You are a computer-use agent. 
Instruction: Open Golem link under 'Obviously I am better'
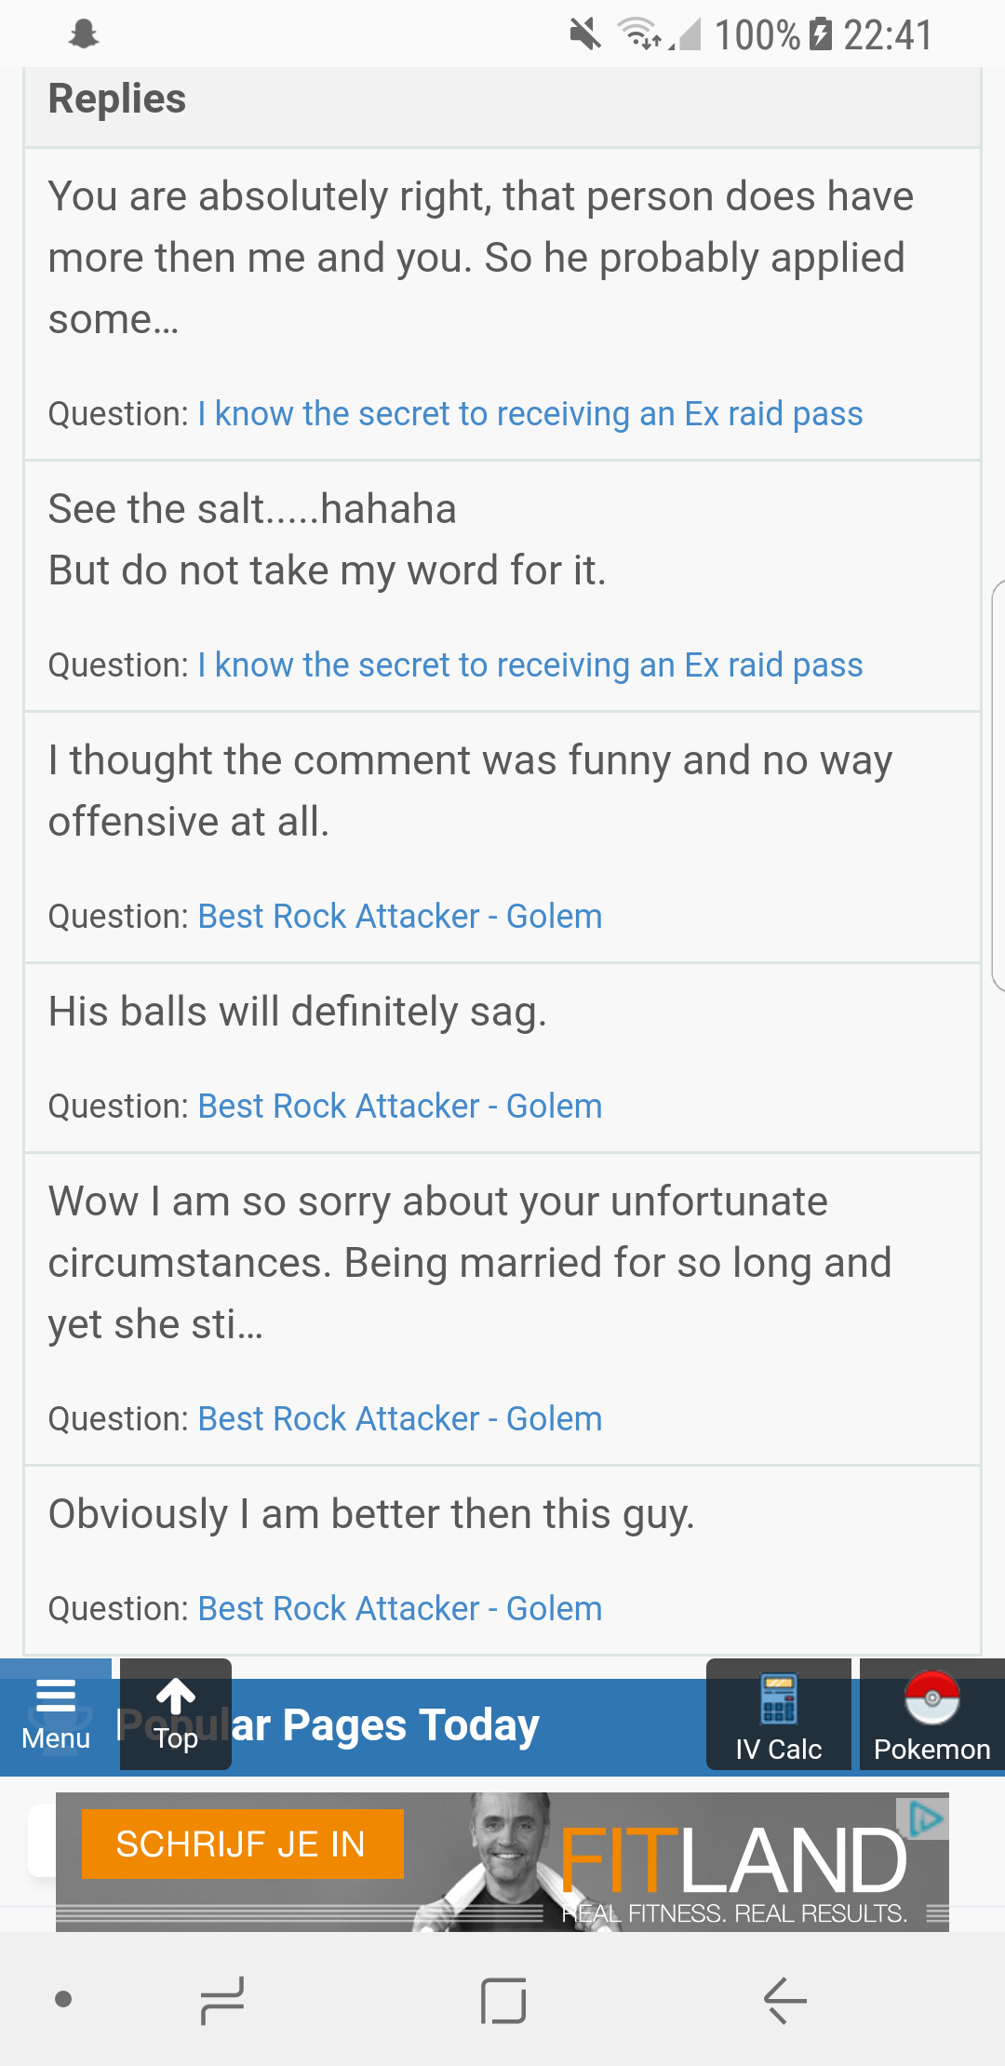coord(400,1609)
